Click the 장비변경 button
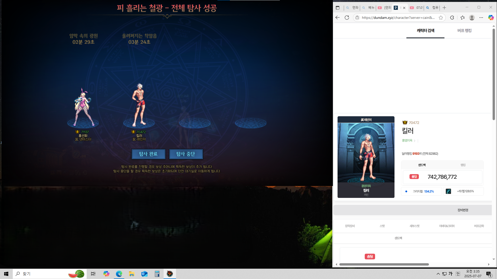497x279 pixels. pyautogui.click(x=463, y=210)
